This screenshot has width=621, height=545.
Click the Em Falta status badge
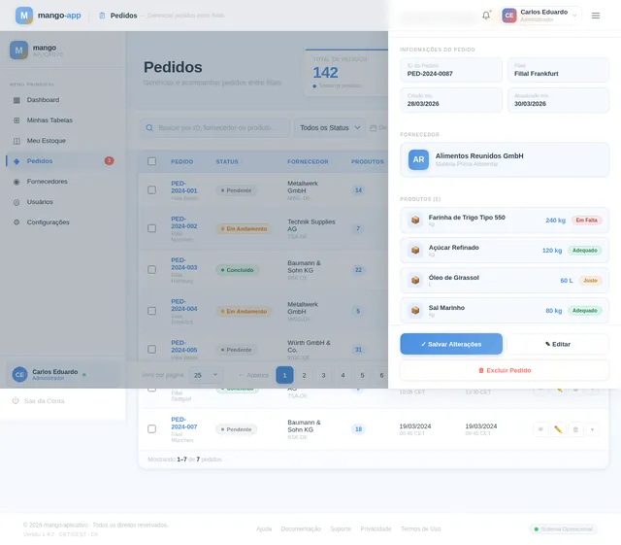(586, 221)
